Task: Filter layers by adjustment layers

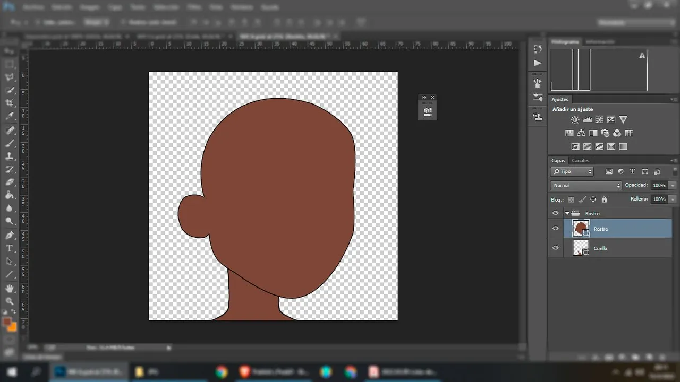Action: point(620,171)
